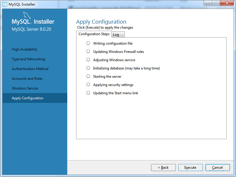Viewport: 236px width, 177px height.
Task: Click the 'Applying security settings' text
Action: 113,85
